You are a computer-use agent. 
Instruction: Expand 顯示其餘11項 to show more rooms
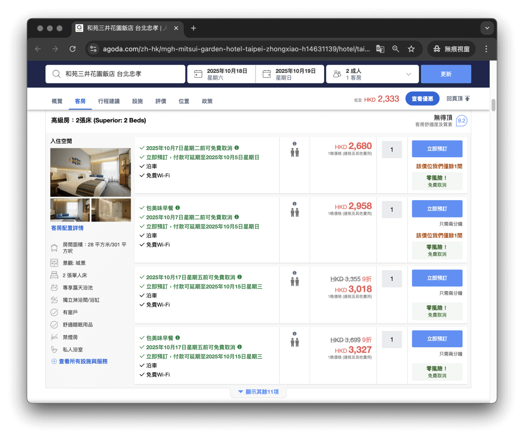tap(258, 391)
